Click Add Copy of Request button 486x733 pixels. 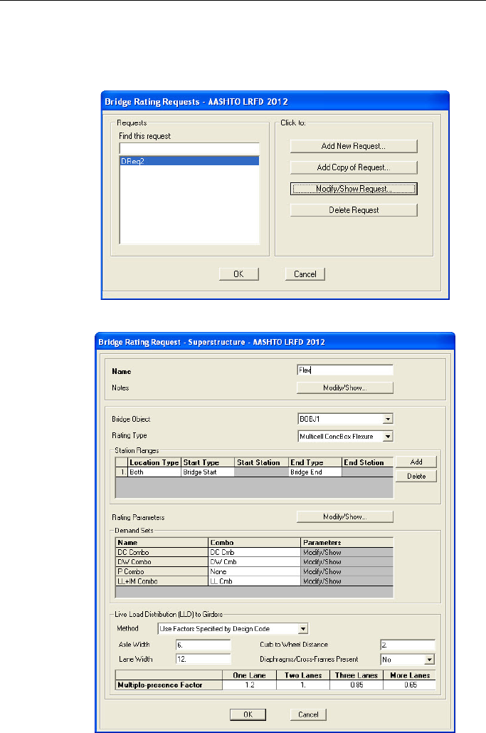(354, 167)
